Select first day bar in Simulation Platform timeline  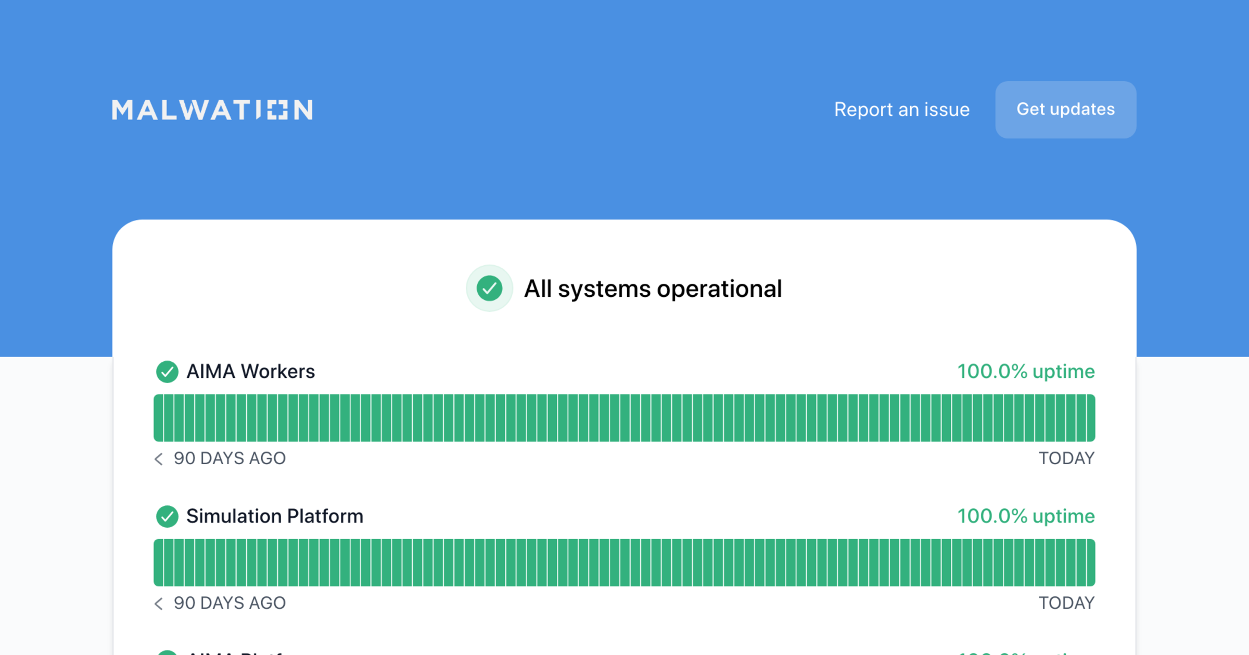(x=158, y=562)
